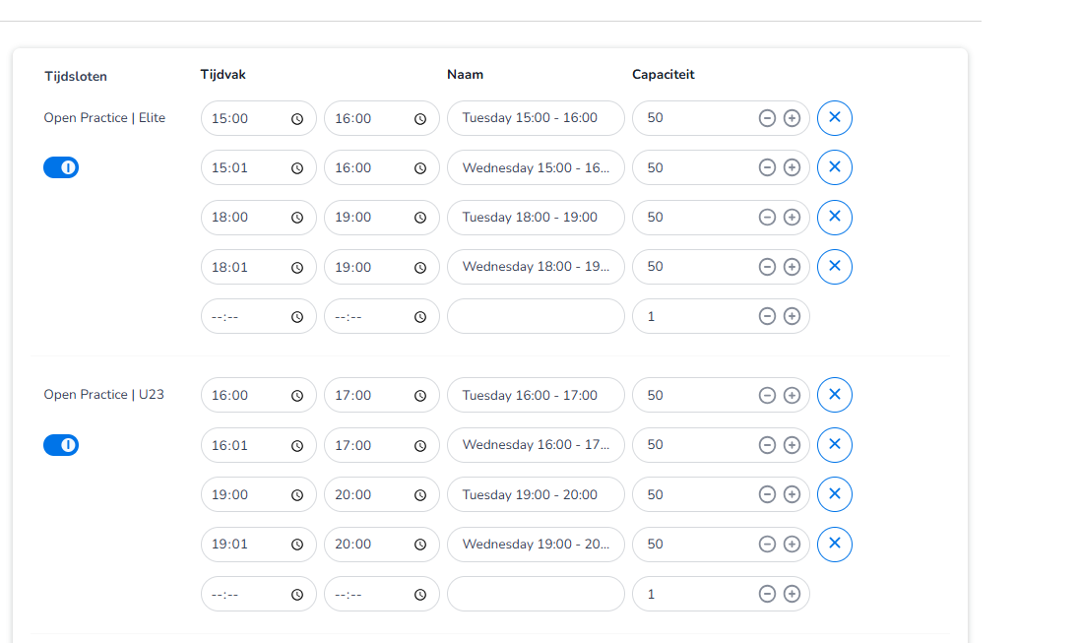1079x643 pixels.
Task: Increase capacity for U23 Wednesday 16:00 slot
Action: click(792, 445)
